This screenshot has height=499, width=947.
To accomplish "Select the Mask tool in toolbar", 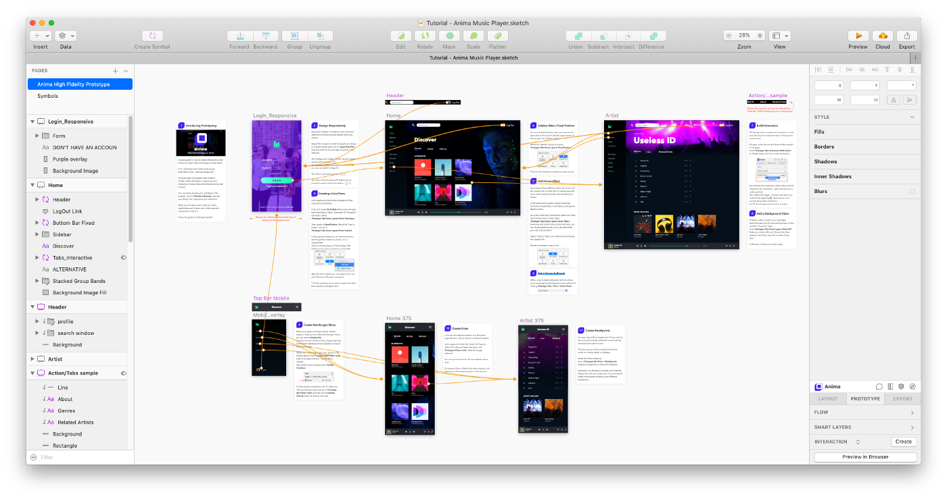I will point(449,36).
